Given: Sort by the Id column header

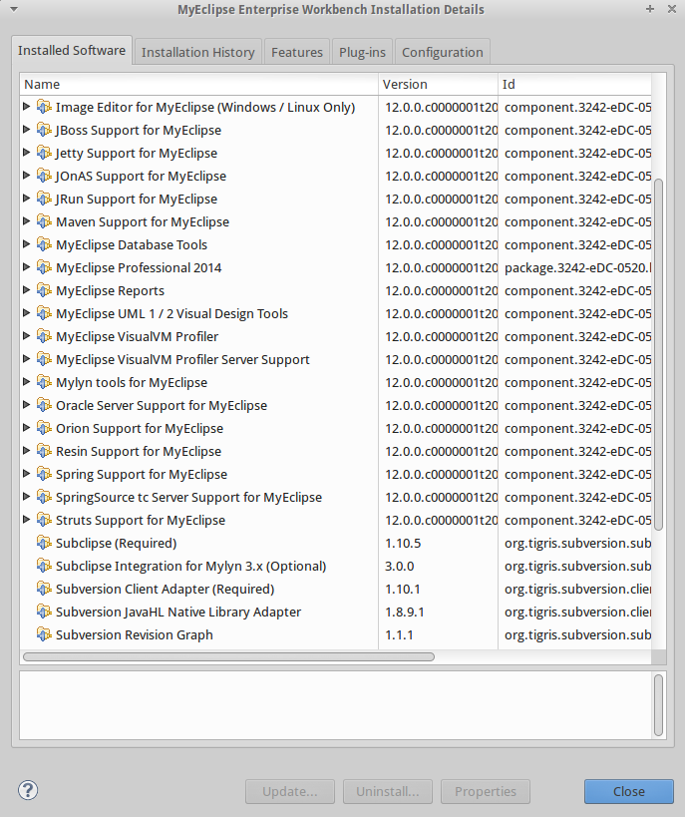Looking at the screenshot, I should [x=574, y=85].
